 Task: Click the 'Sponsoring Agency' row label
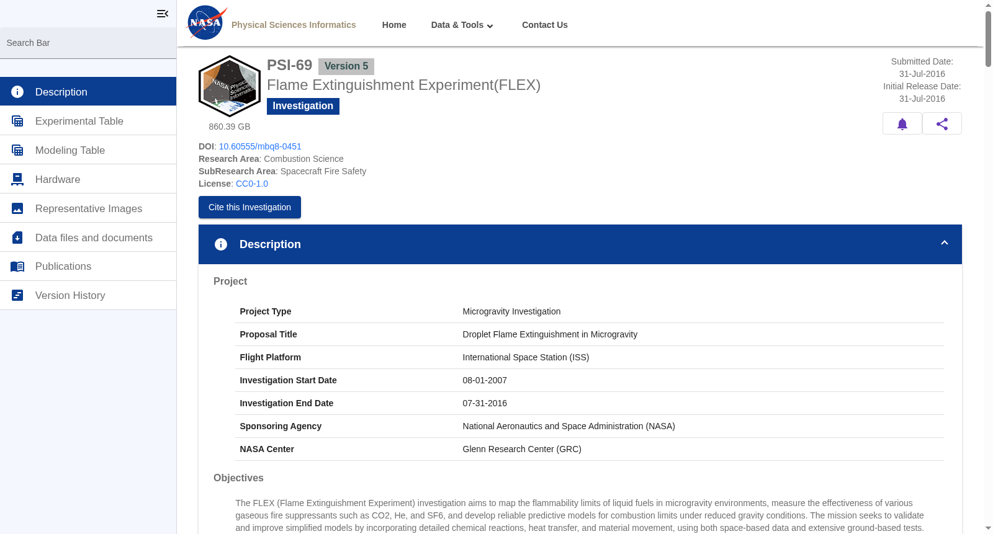[x=281, y=426]
